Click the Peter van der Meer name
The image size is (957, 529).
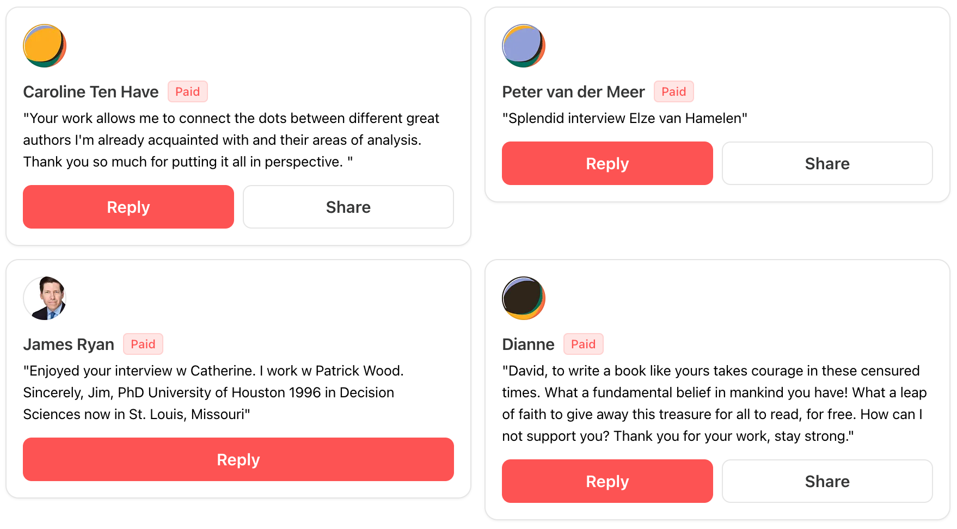point(573,92)
